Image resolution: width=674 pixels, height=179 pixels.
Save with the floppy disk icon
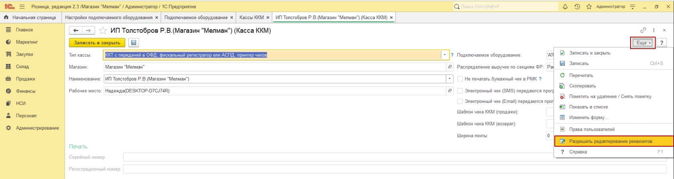[133, 43]
